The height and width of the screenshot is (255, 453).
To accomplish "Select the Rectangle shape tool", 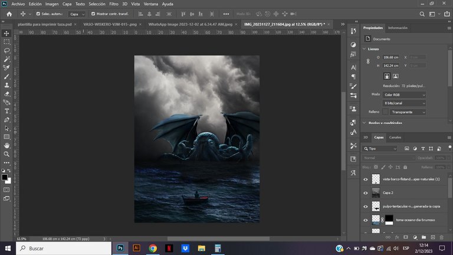I will click(6, 137).
